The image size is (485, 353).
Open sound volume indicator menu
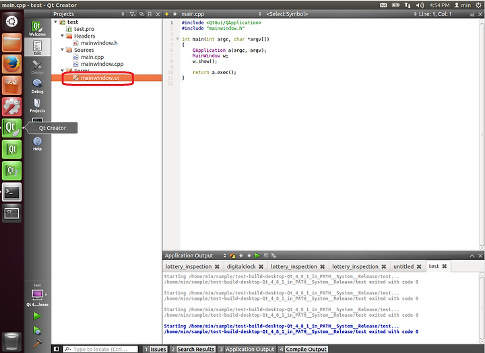[x=420, y=5]
